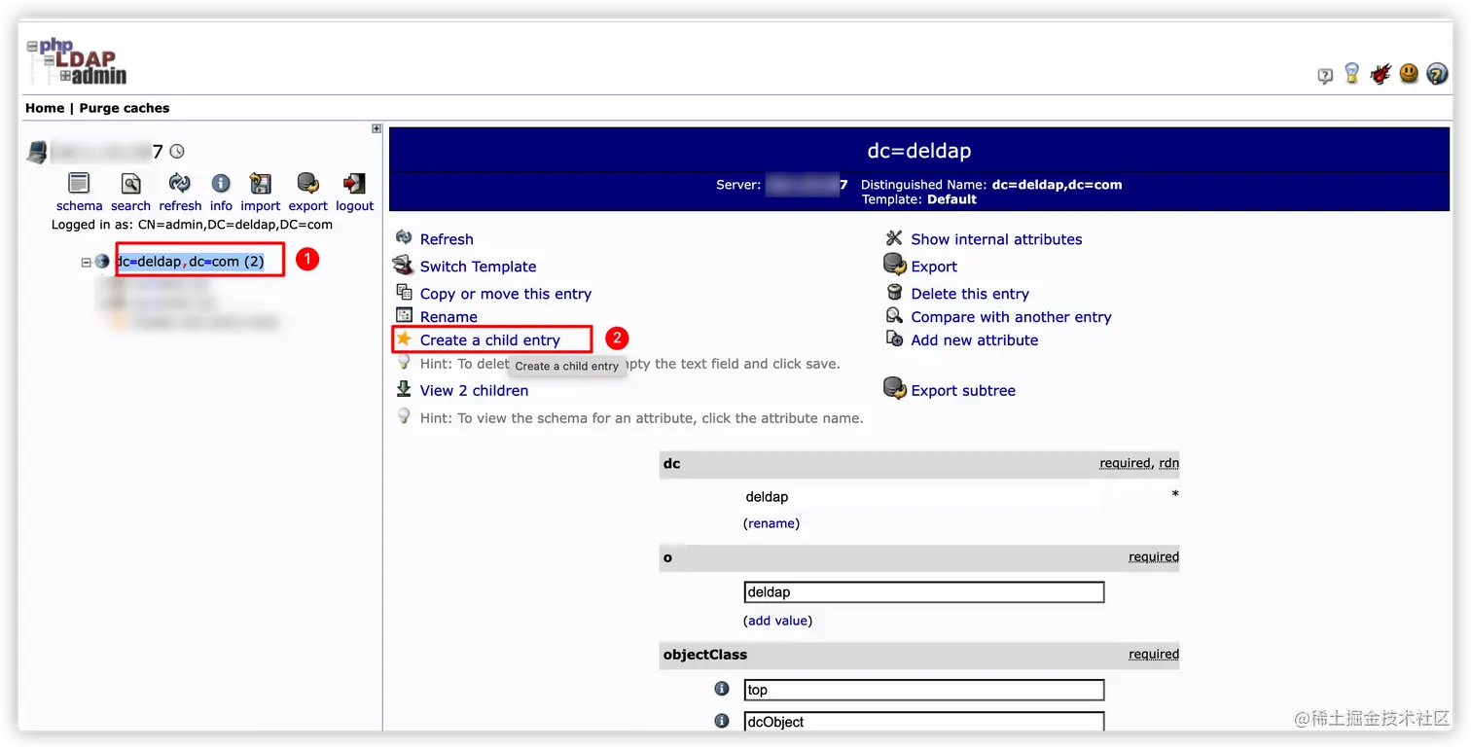Click the import icon
Screen dimensions: 1471x749
tap(260, 183)
